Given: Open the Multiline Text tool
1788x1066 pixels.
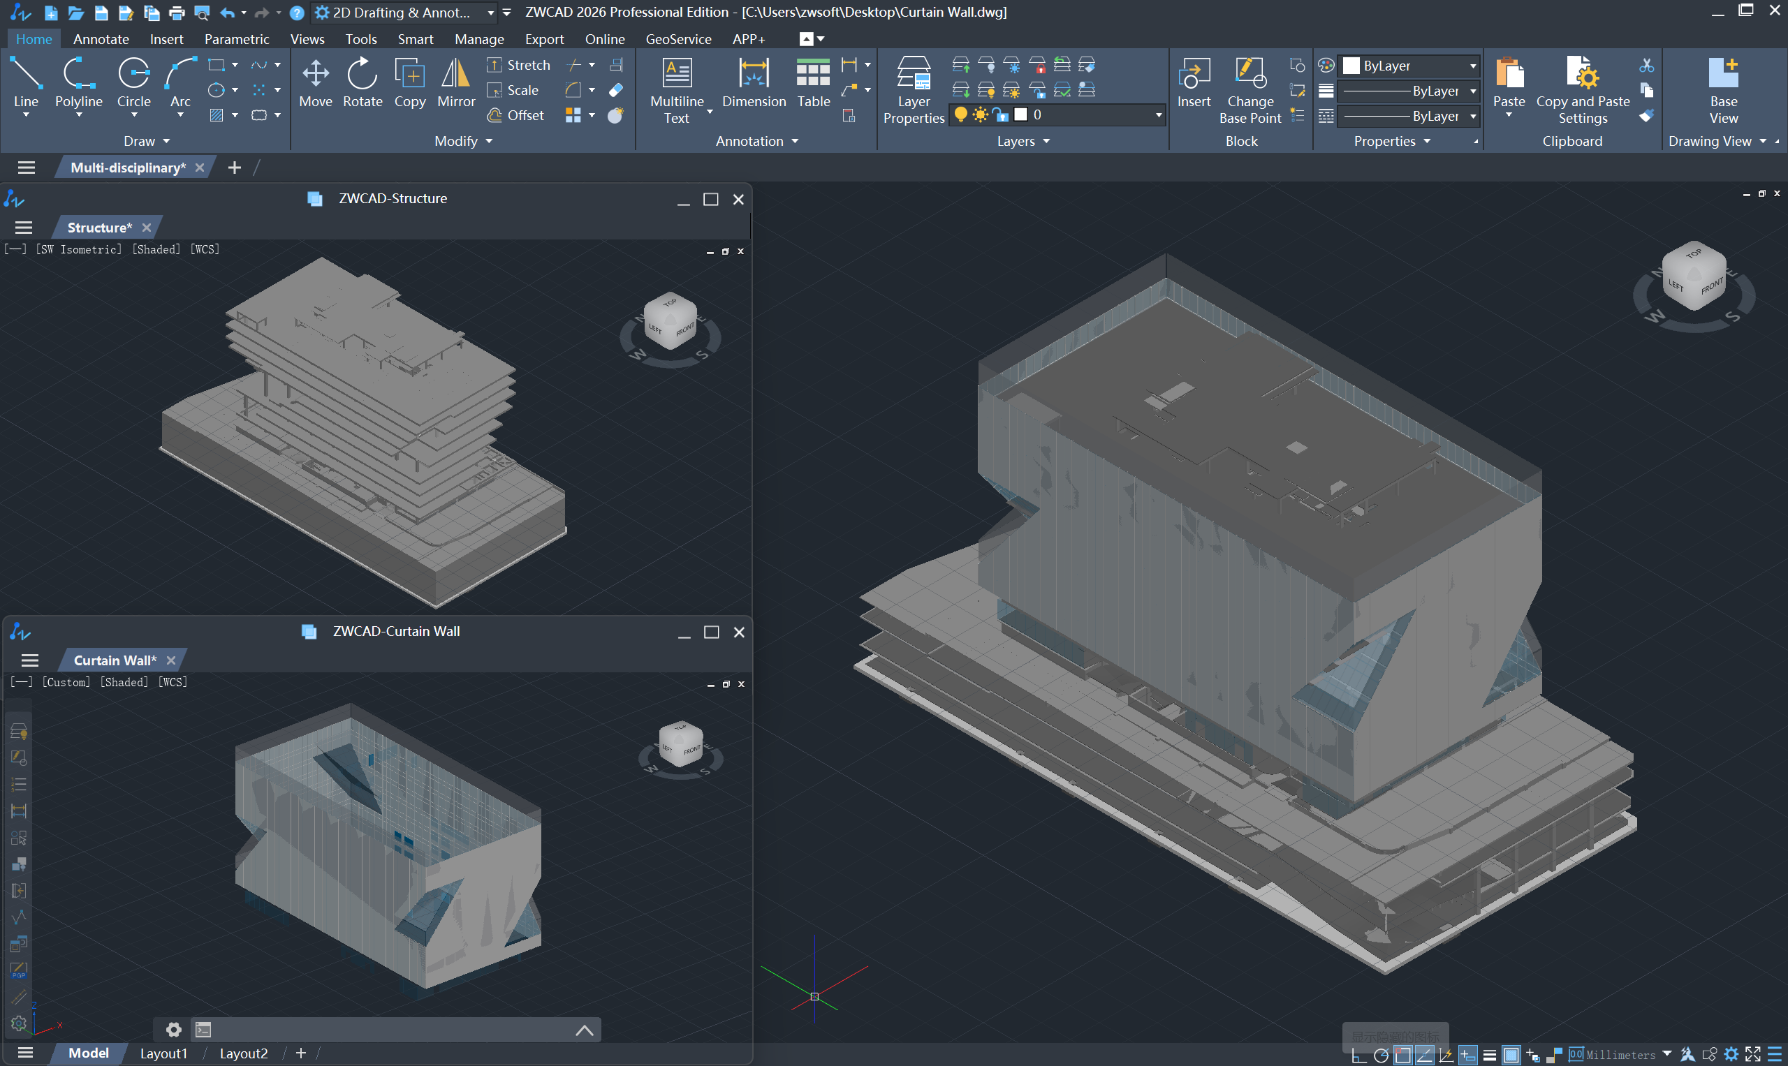Looking at the screenshot, I should tap(676, 91).
